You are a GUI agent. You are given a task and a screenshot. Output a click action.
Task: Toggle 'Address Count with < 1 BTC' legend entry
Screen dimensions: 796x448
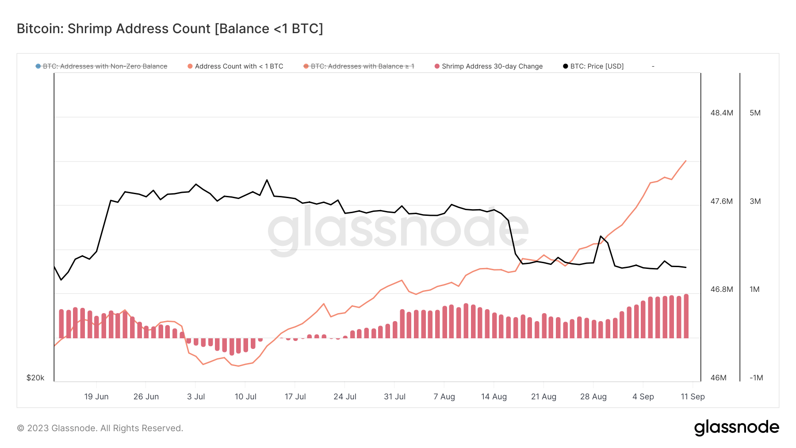[235, 66]
